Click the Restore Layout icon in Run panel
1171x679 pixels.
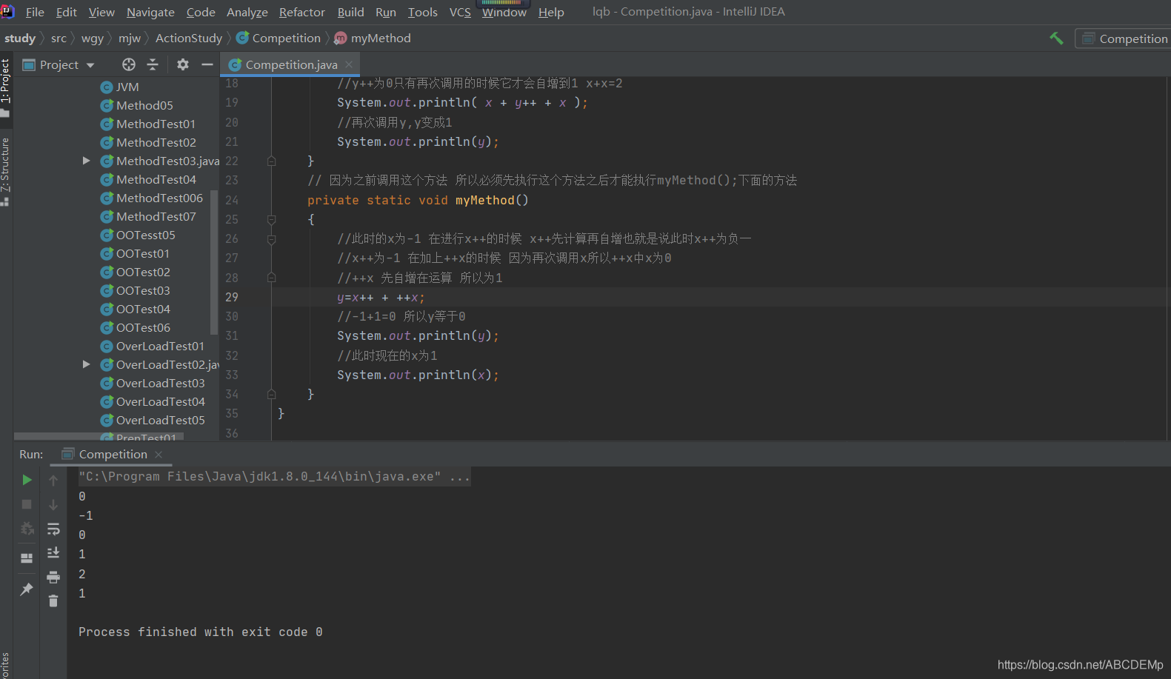27,558
